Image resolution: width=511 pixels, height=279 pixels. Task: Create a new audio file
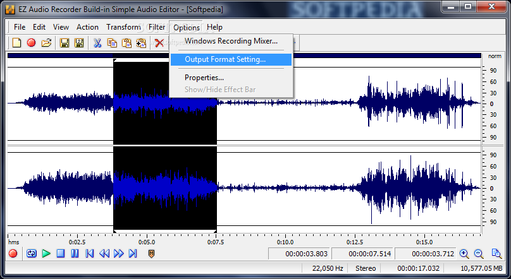pyautogui.click(x=16, y=42)
